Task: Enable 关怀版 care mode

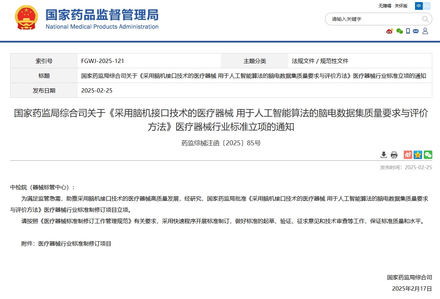Action: 401,6
